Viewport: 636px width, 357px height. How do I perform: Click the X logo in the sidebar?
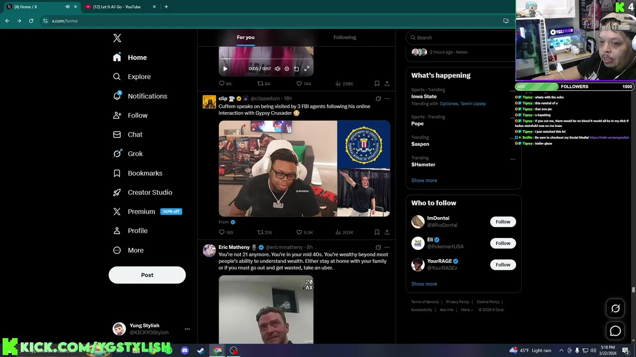(x=117, y=38)
